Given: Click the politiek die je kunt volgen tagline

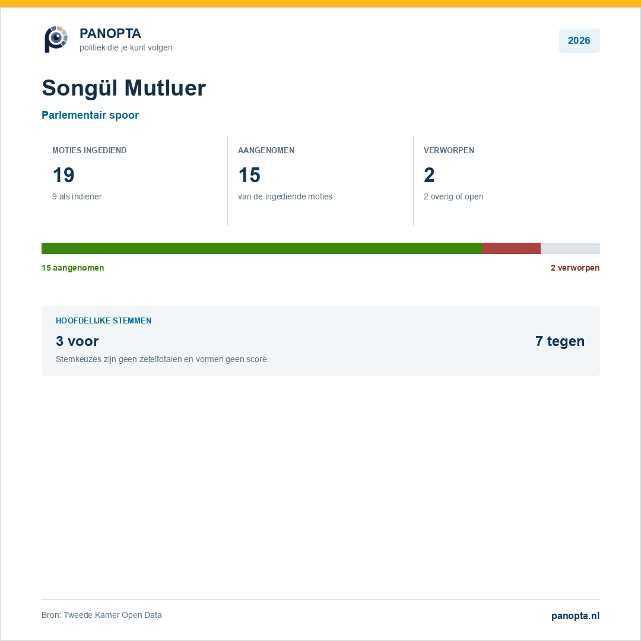Looking at the screenshot, I should pyautogui.click(x=126, y=47).
